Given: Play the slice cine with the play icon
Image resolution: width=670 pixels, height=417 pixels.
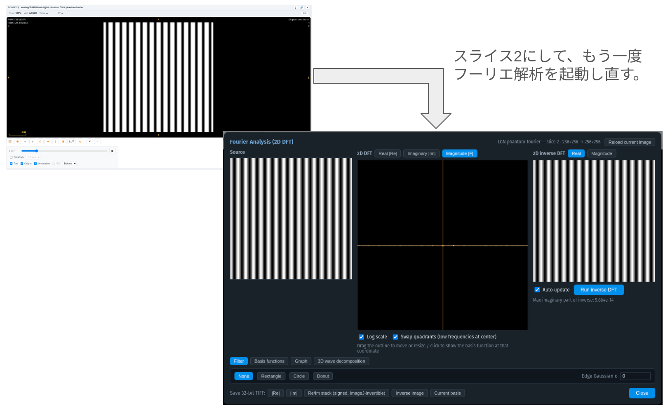Looking at the screenshot, I should coord(112,151).
